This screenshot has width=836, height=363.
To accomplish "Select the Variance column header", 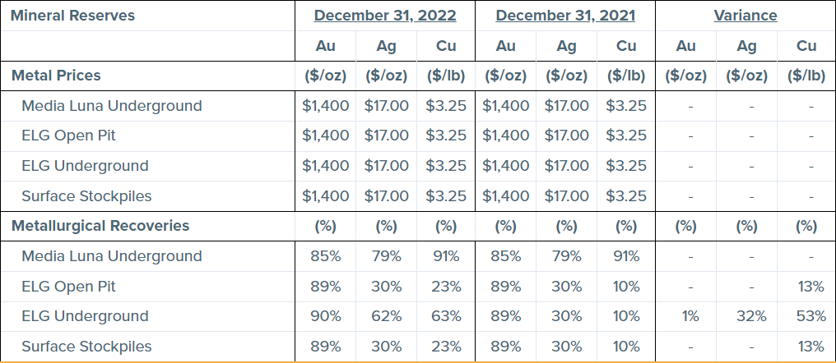I will [745, 16].
